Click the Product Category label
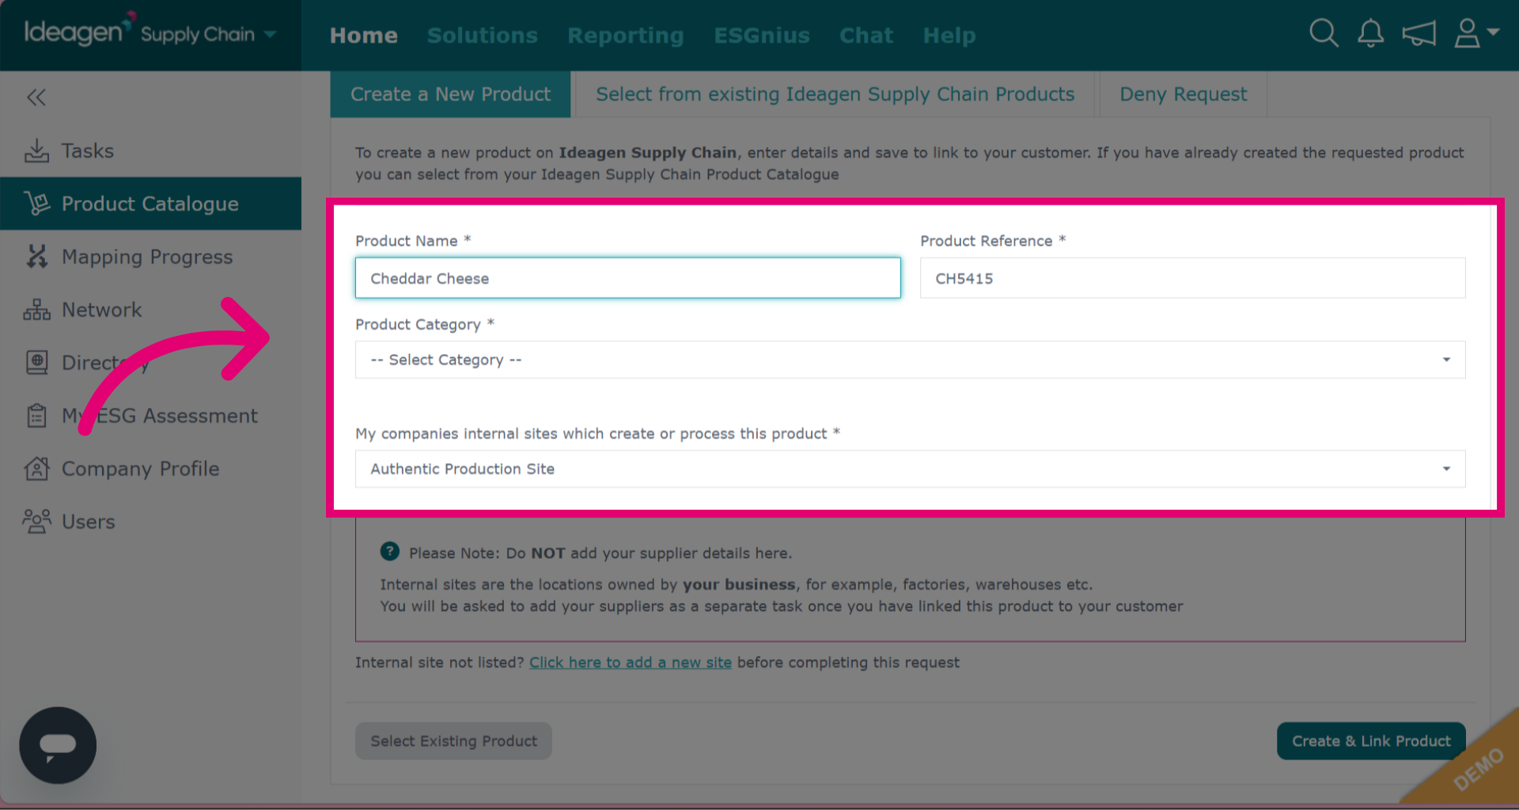 tap(425, 324)
